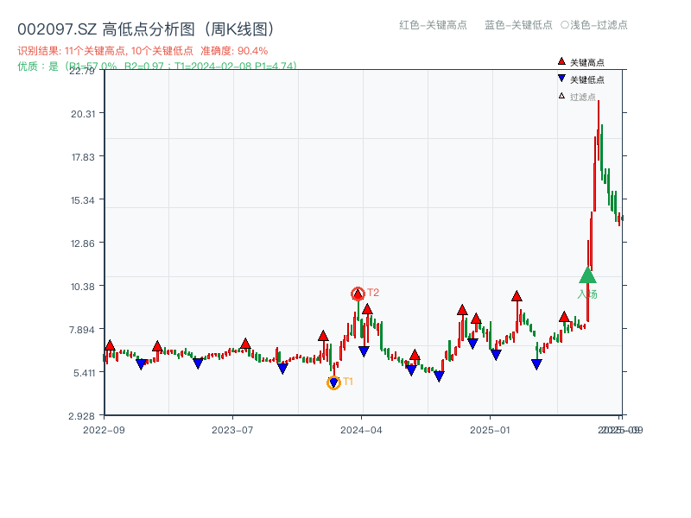
Task: Click the 2022-09 x-axis label
Action: [104, 430]
